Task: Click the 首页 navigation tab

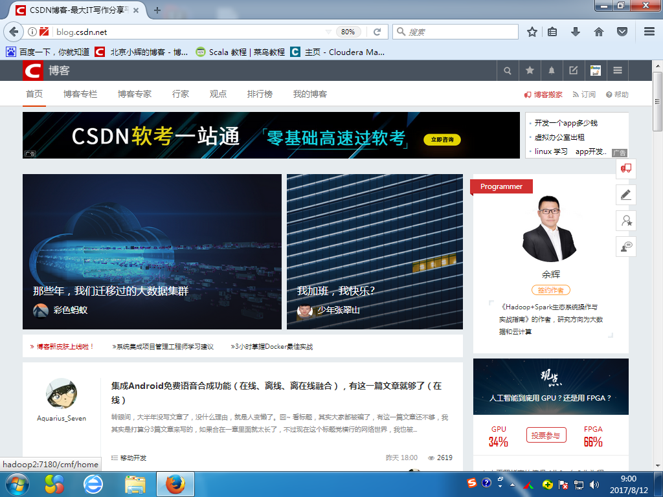Action: 34,94
